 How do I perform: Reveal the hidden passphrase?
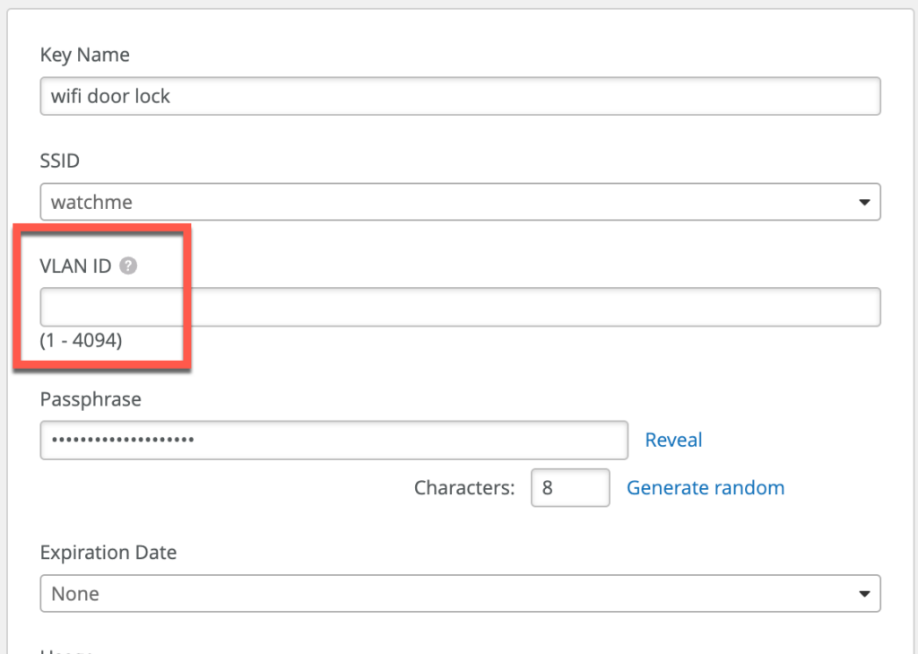point(673,440)
